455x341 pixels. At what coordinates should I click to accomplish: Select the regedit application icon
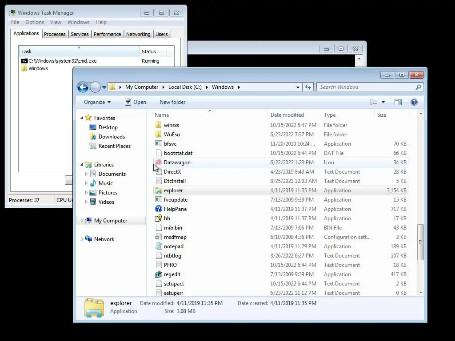point(159,274)
